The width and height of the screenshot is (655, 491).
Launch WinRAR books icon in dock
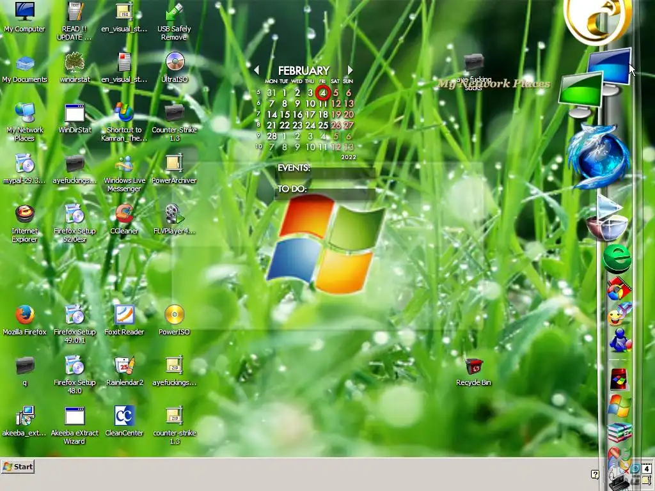619,432
